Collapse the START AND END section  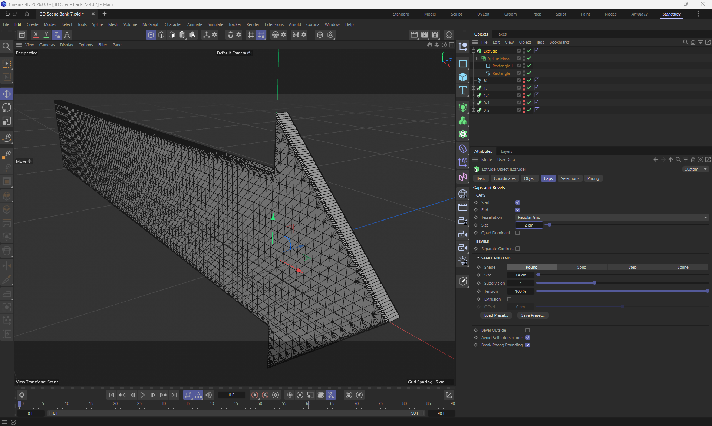click(478, 258)
